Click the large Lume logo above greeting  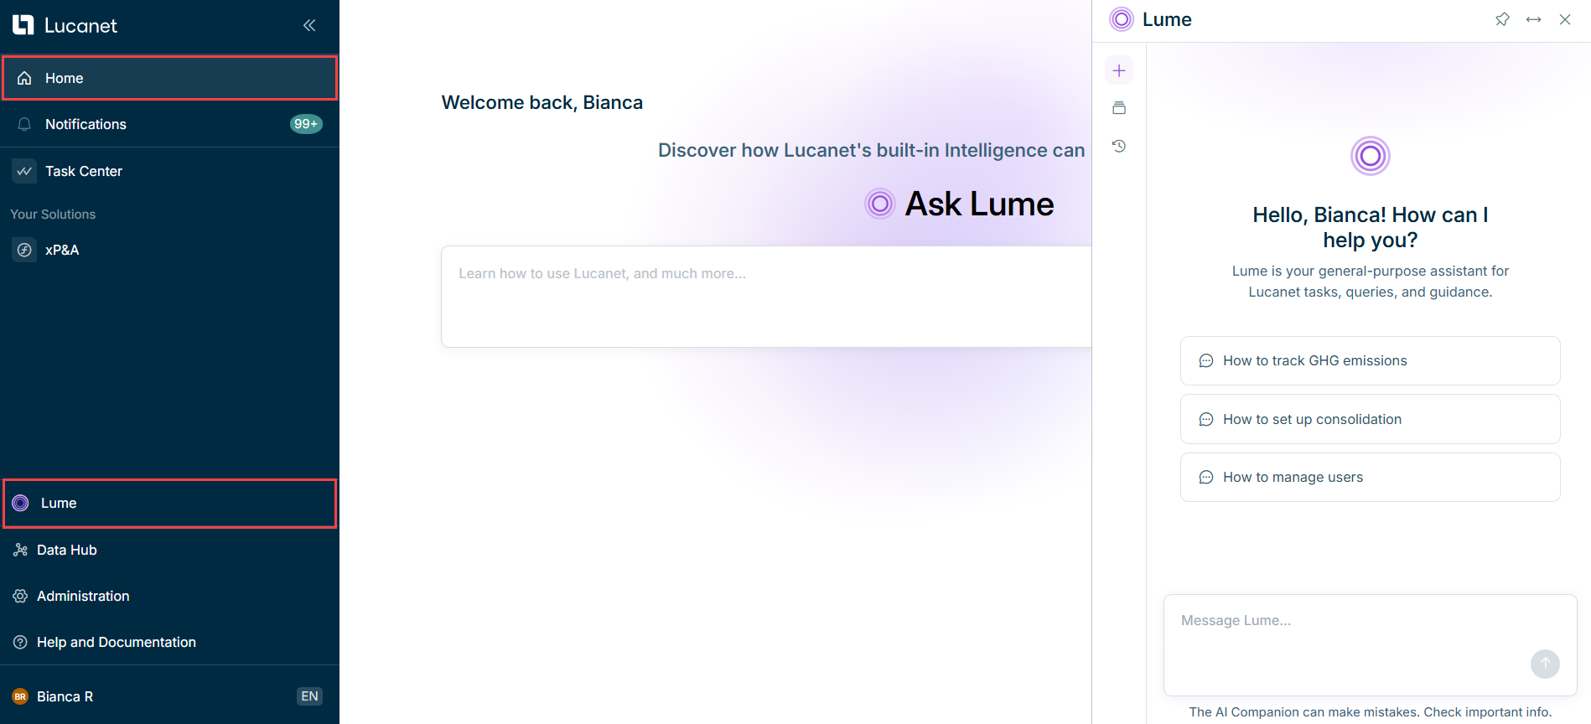point(1371,156)
